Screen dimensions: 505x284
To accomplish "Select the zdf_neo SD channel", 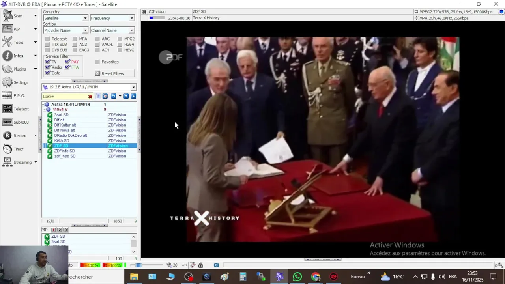I will click(65, 156).
